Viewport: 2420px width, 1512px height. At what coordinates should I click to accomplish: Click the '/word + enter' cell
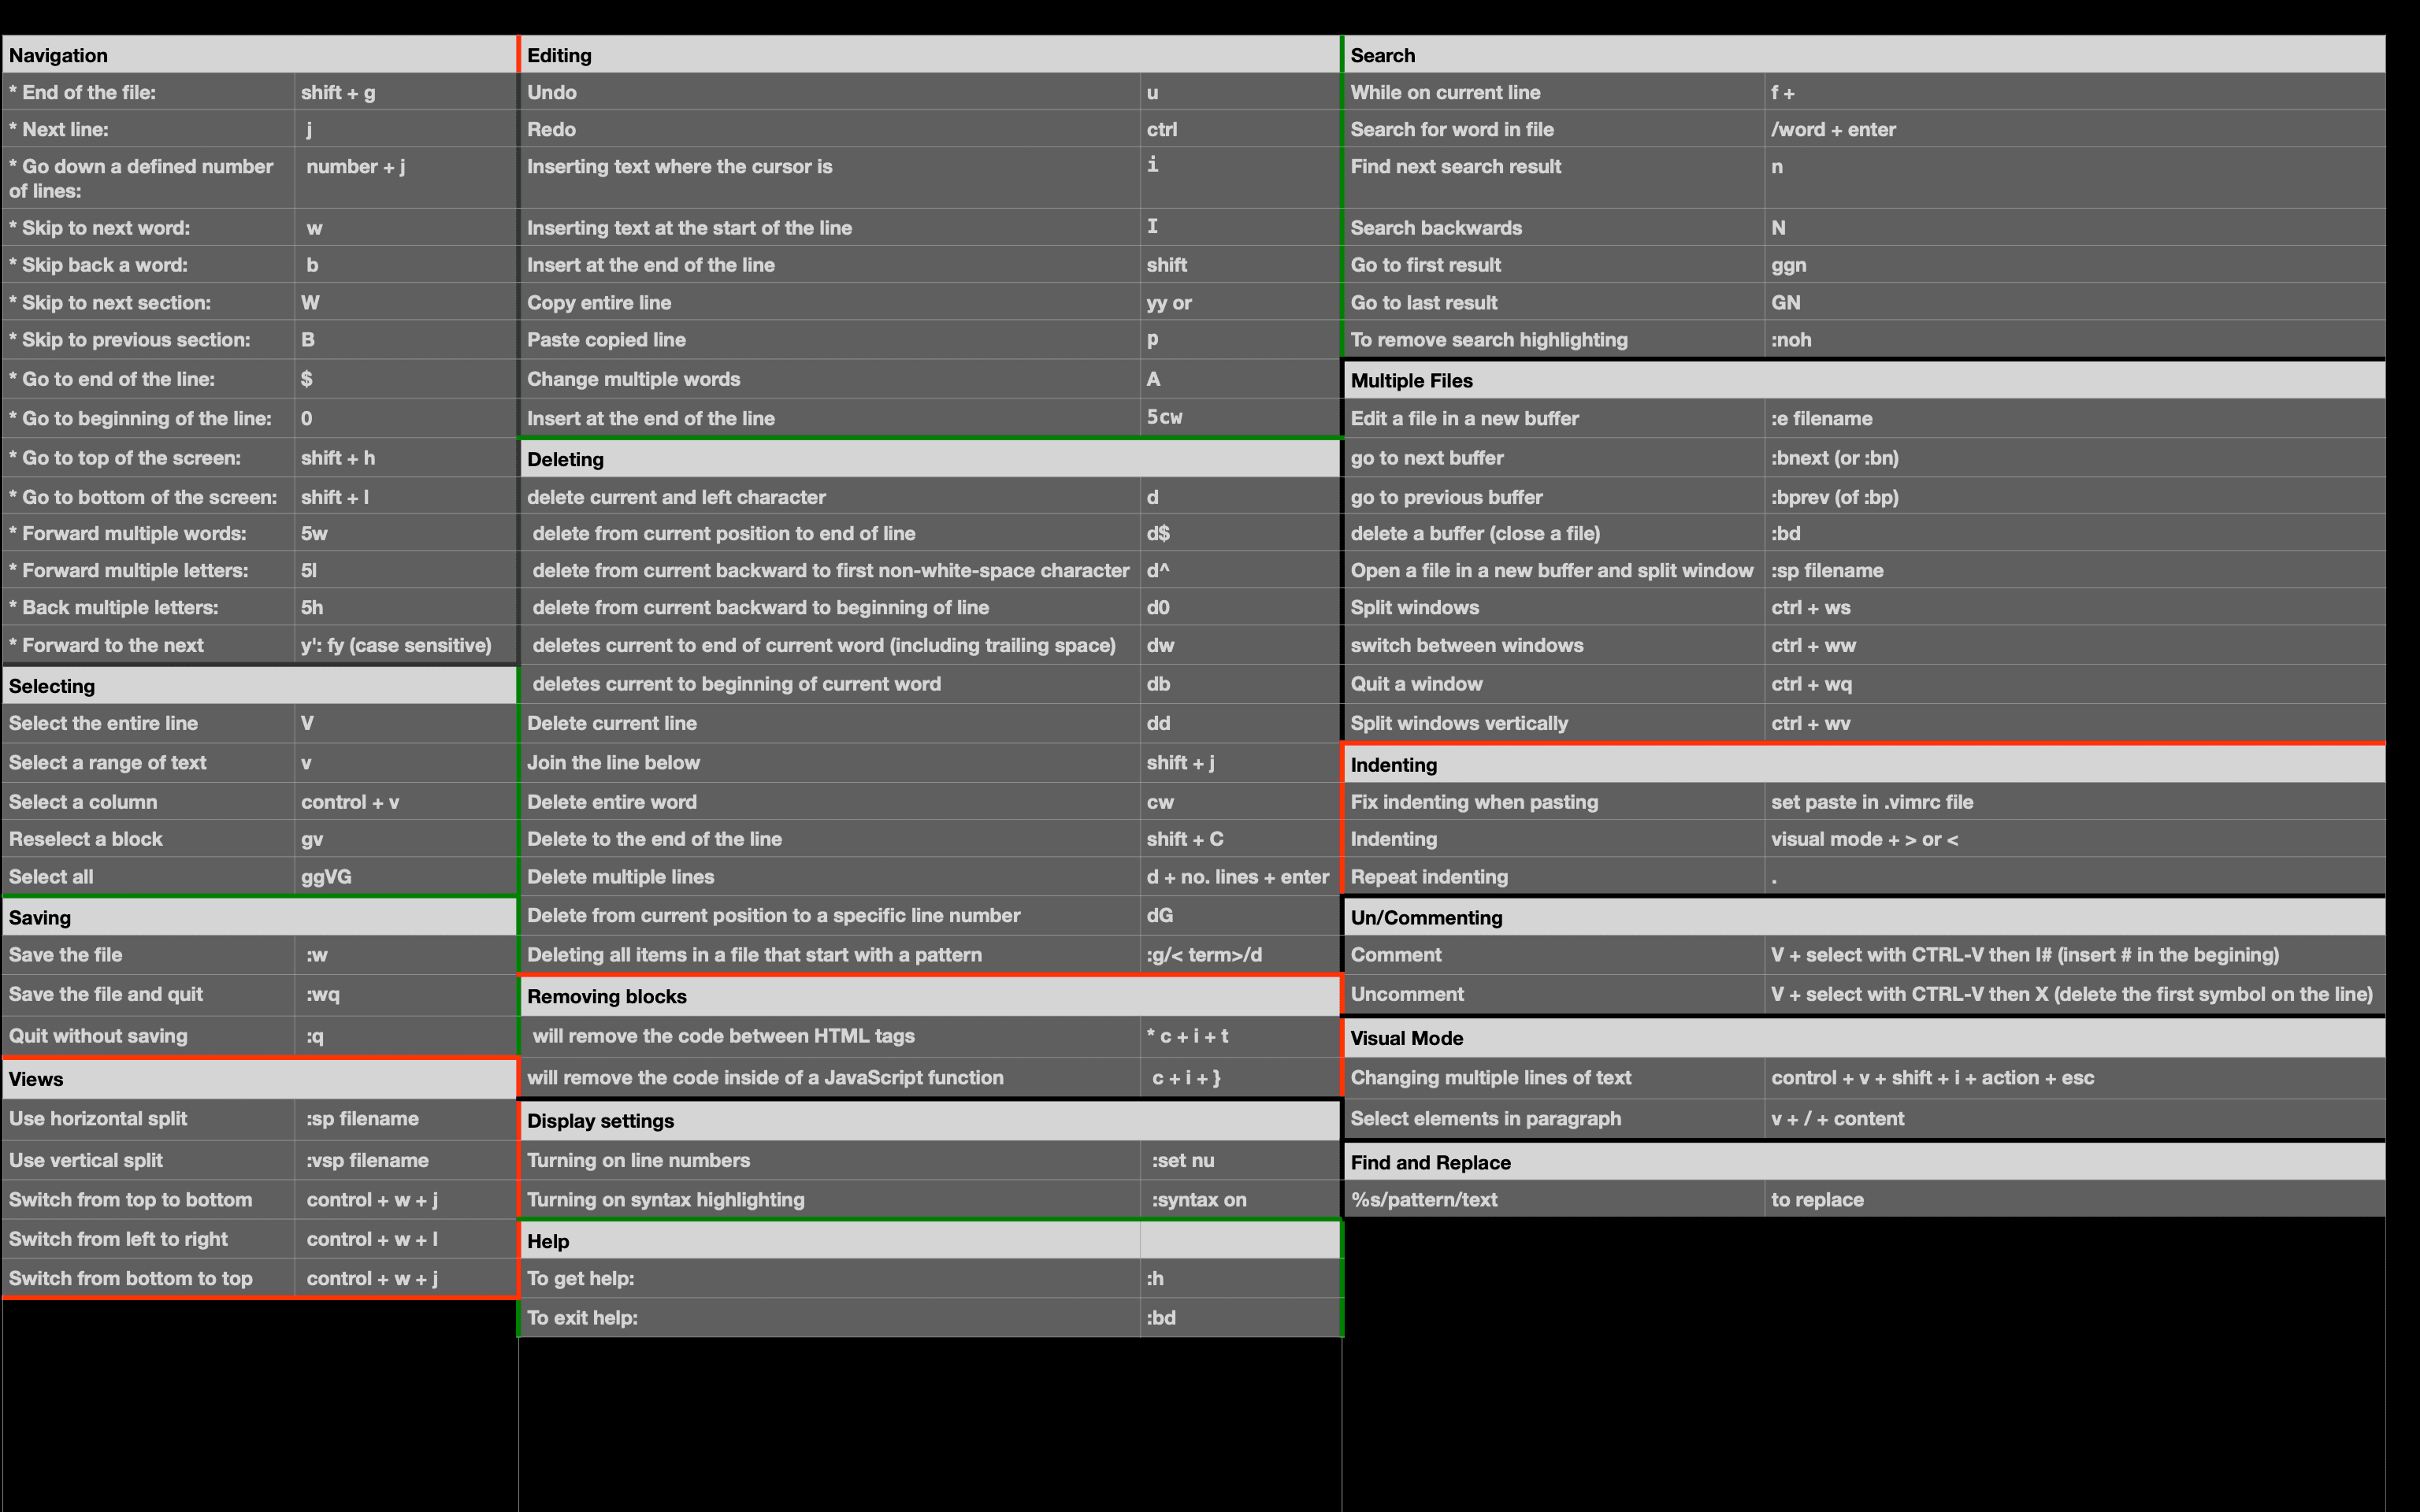(x=1832, y=129)
